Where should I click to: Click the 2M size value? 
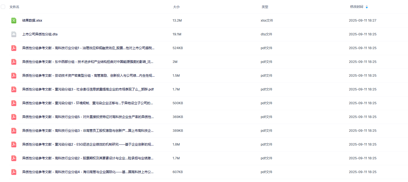175,62
